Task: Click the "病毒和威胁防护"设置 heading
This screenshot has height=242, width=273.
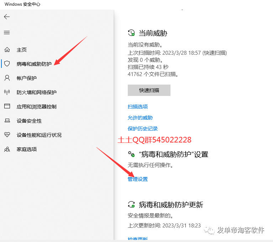Action: coord(174,154)
